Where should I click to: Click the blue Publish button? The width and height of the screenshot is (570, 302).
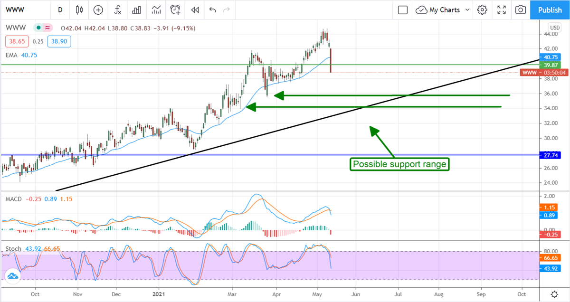click(x=550, y=9)
